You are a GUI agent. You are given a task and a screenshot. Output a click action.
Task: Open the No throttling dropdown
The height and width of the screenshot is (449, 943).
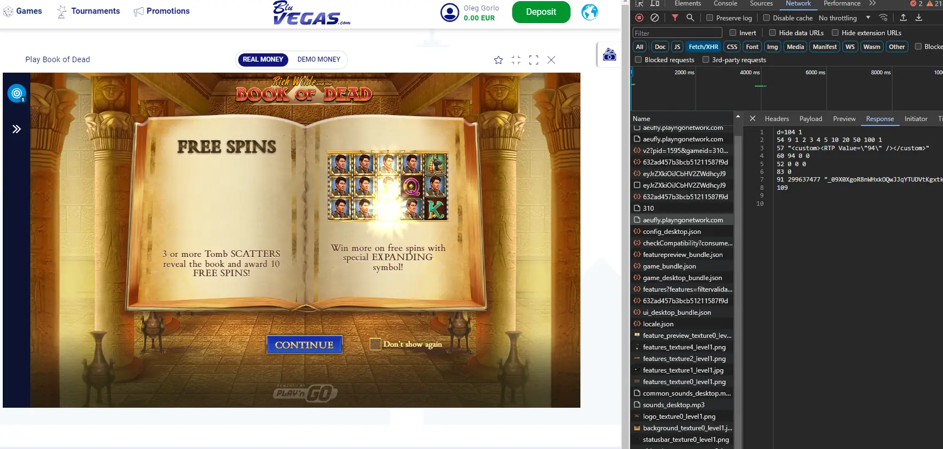click(x=845, y=18)
